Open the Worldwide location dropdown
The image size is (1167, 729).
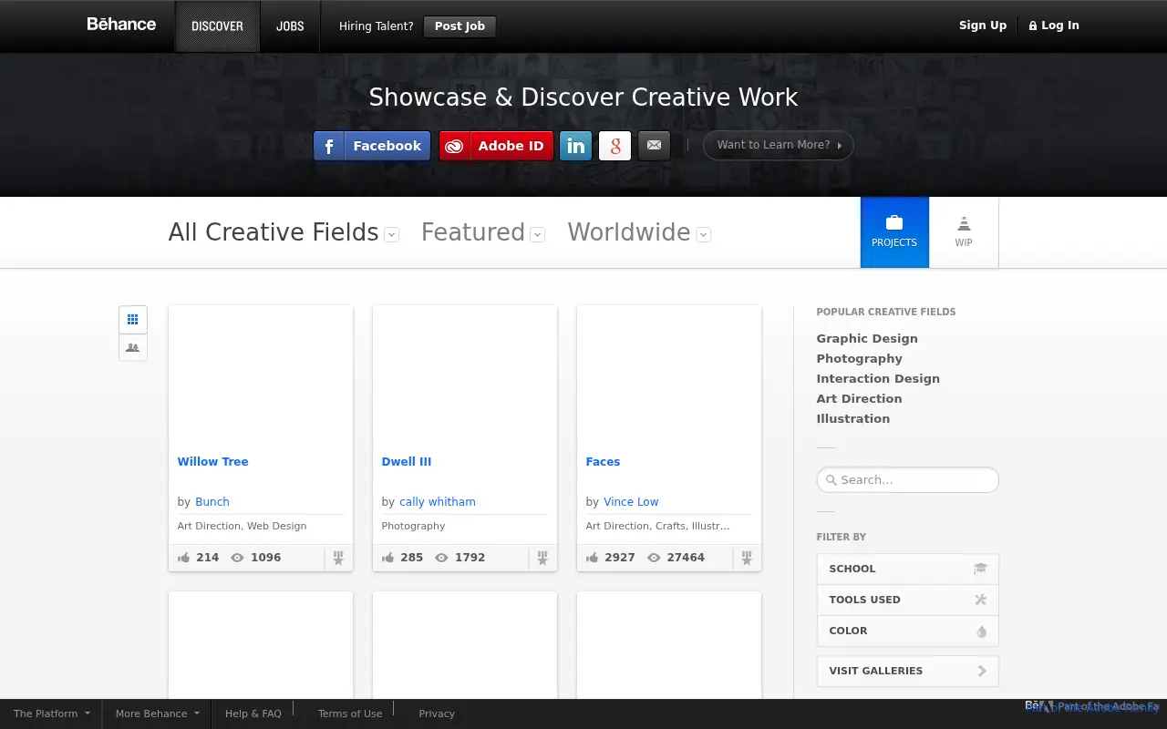click(639, 232)
